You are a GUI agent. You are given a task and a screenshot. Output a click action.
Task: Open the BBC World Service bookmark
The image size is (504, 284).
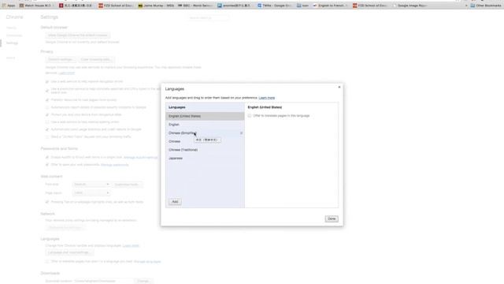tap(195, 6)
